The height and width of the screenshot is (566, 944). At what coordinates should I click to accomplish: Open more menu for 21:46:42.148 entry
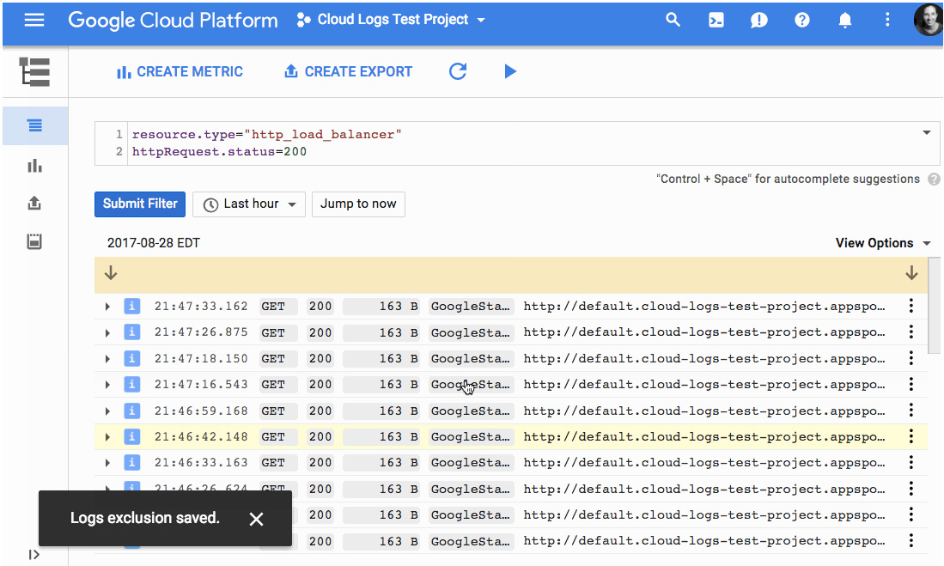(911, 436)
